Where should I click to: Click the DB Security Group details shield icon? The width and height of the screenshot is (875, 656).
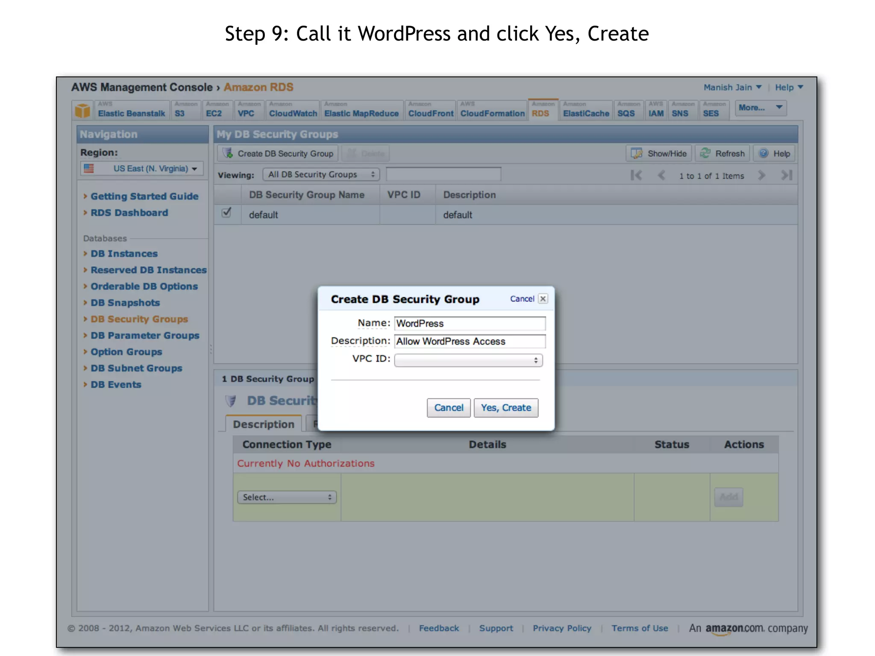click(231, 401)
